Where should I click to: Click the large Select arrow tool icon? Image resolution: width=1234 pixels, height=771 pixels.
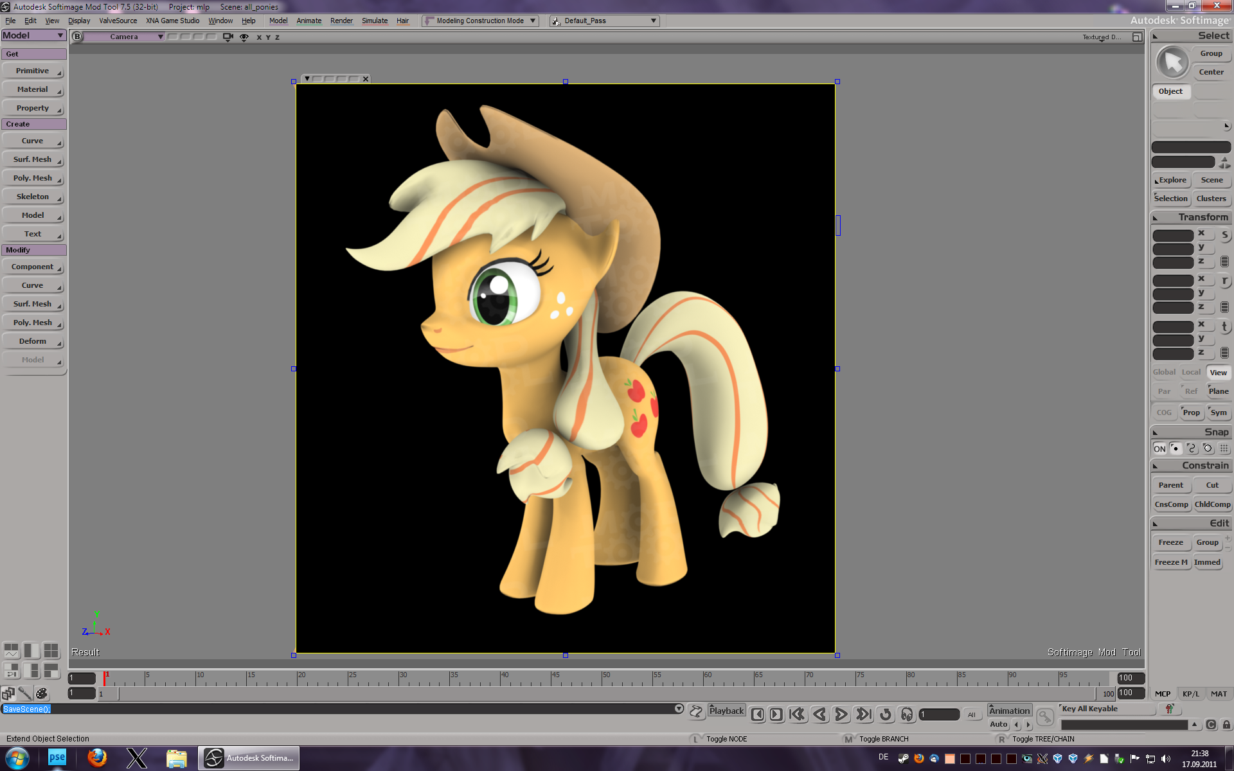coord(1172,63)
